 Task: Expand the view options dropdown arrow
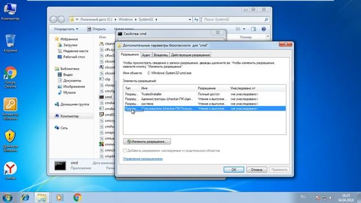click(244, 29)
